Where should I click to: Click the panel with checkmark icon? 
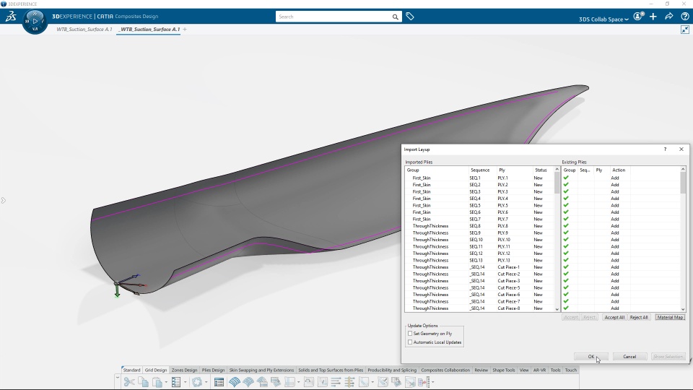[x=383, y=382]
